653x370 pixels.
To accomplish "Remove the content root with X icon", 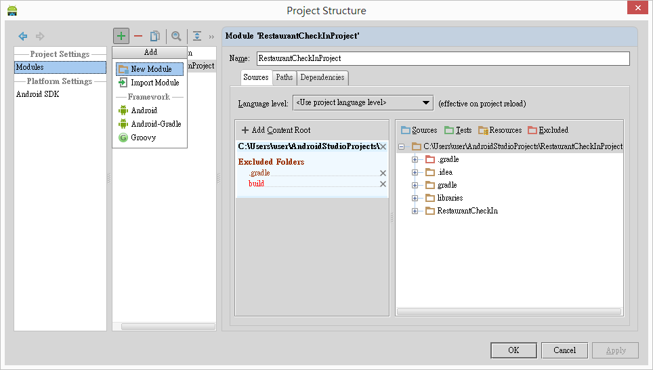I will pos(383,146).
